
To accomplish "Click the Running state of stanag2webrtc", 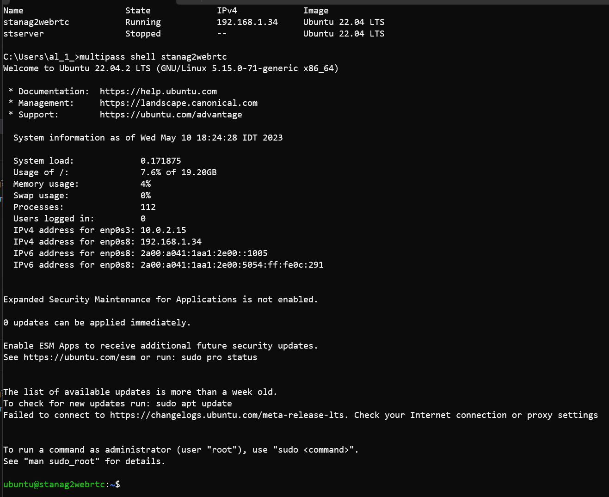I will click(143, 22).
